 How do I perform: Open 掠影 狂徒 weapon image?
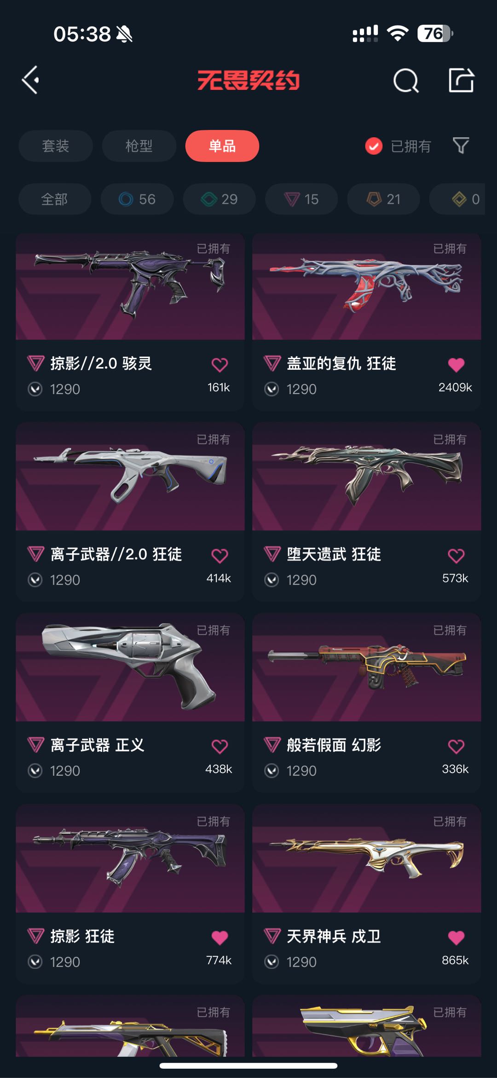130,858
